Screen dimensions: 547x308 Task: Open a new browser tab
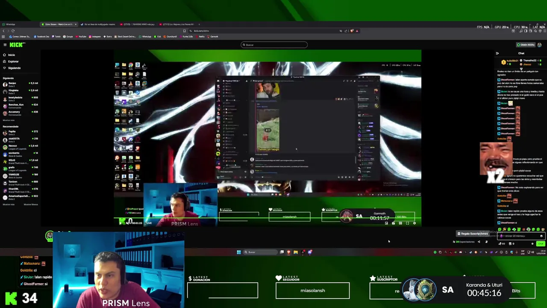[199, 24]
